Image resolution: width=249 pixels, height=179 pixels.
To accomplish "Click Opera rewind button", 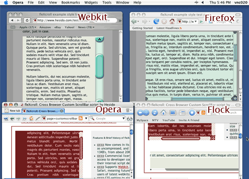I will click(6, 119).
